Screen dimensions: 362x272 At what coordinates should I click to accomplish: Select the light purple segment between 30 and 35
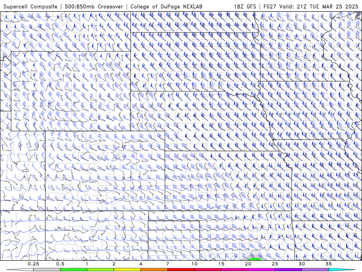pos(315,270)
